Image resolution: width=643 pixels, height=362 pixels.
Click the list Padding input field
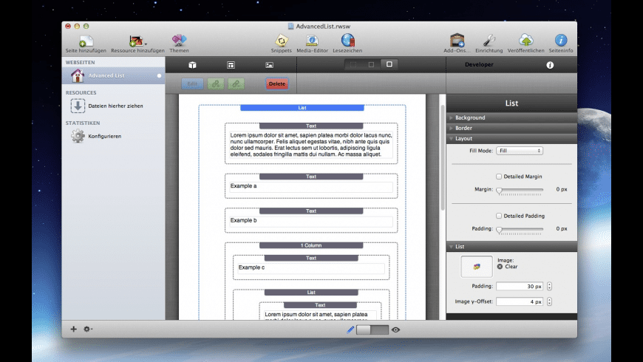[x=520, y=286]
